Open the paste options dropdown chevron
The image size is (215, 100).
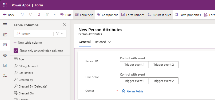pyautogui.click(x=55, y=15)
